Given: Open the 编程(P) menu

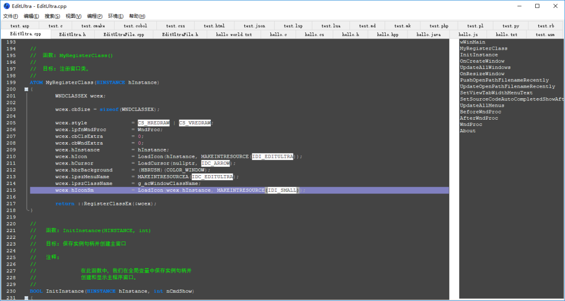Looking at the screenshot, I should point(94,16).
